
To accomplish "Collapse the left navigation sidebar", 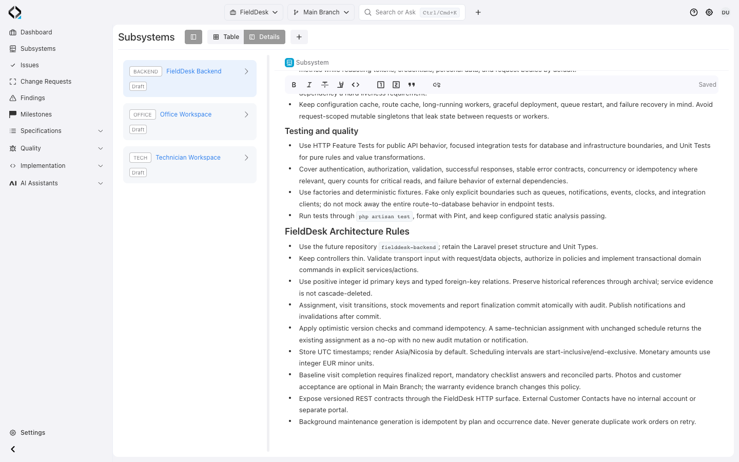I will tap(13, 449).
